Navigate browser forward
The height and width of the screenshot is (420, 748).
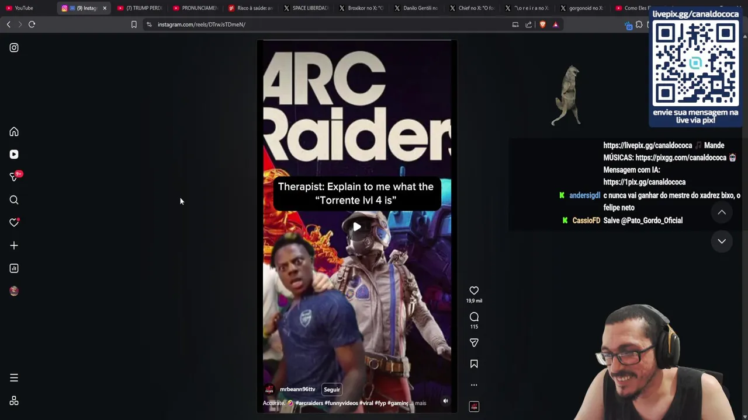tap(19, 24)
